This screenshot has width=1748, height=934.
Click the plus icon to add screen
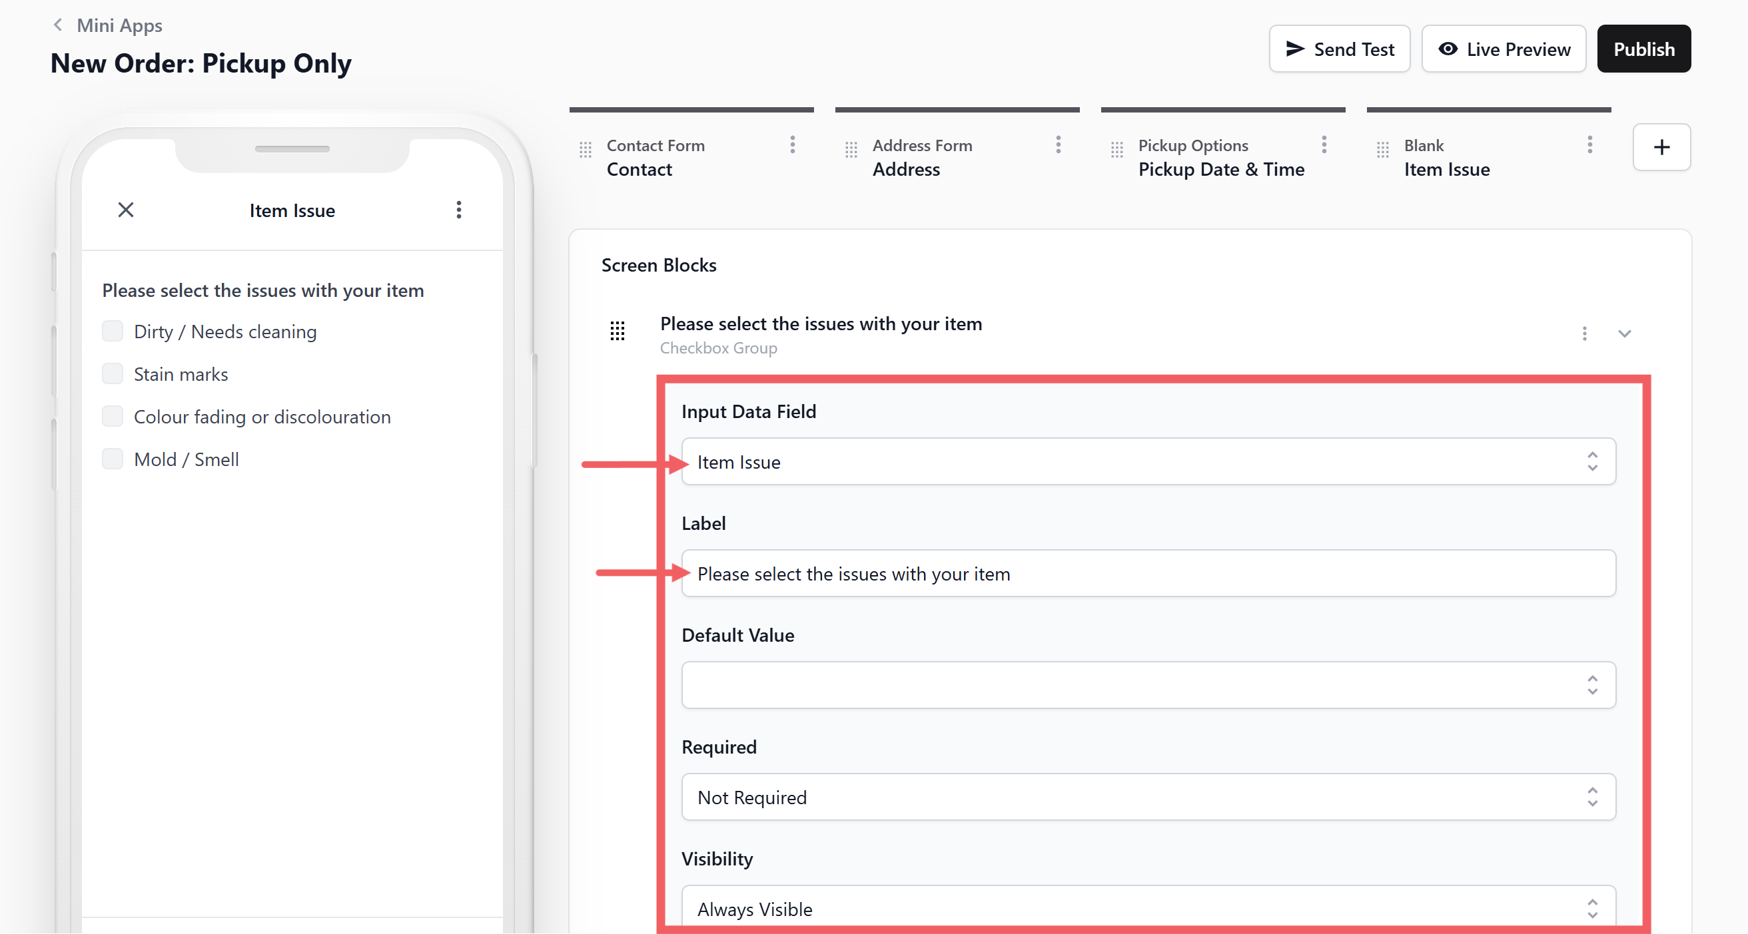coord(1661,147)
